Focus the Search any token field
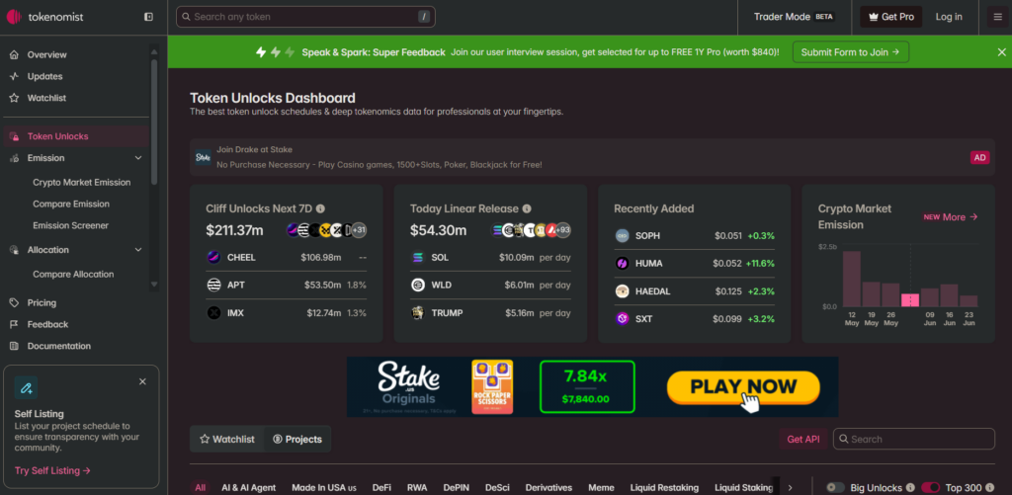This screenshot has height=495, width=1012. click(x=305, y=17)
